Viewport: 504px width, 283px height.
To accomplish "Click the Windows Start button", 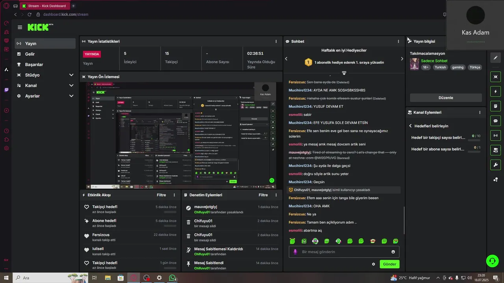I will [x=6, y=278].
